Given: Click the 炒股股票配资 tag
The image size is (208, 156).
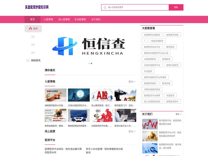Looking at the screenshot, I should click(x=150, y=59).
